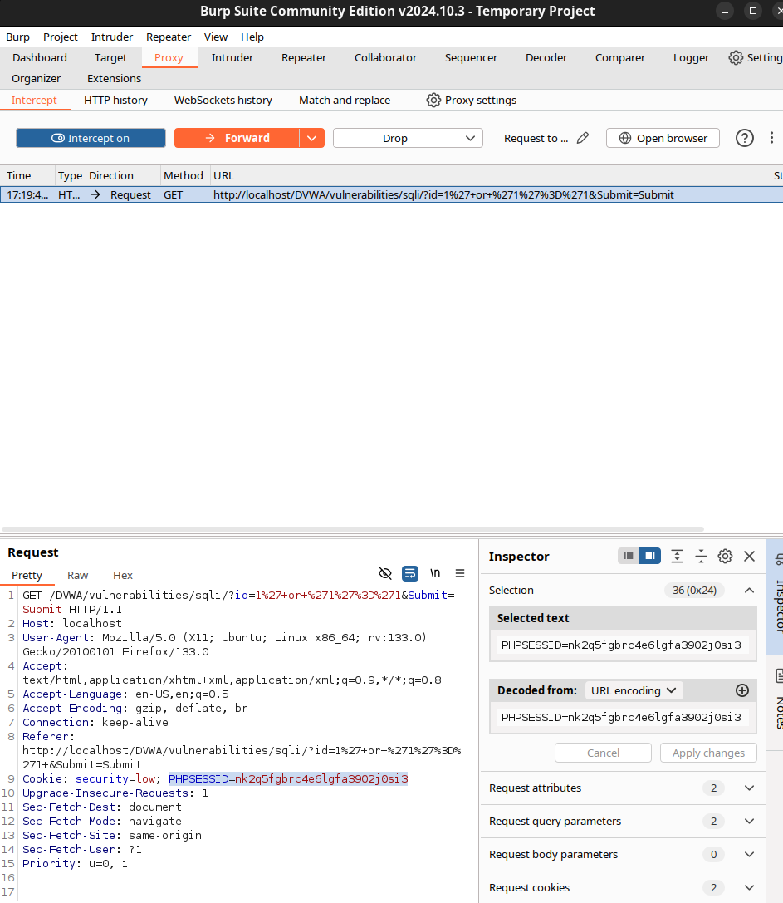Expand Request cookies section
The image size is (783, 903).
(623, 888)
